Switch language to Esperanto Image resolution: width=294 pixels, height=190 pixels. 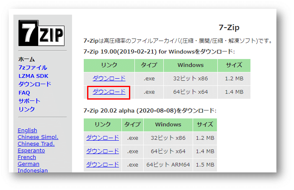pyautogui.click(x=31, y=151)
